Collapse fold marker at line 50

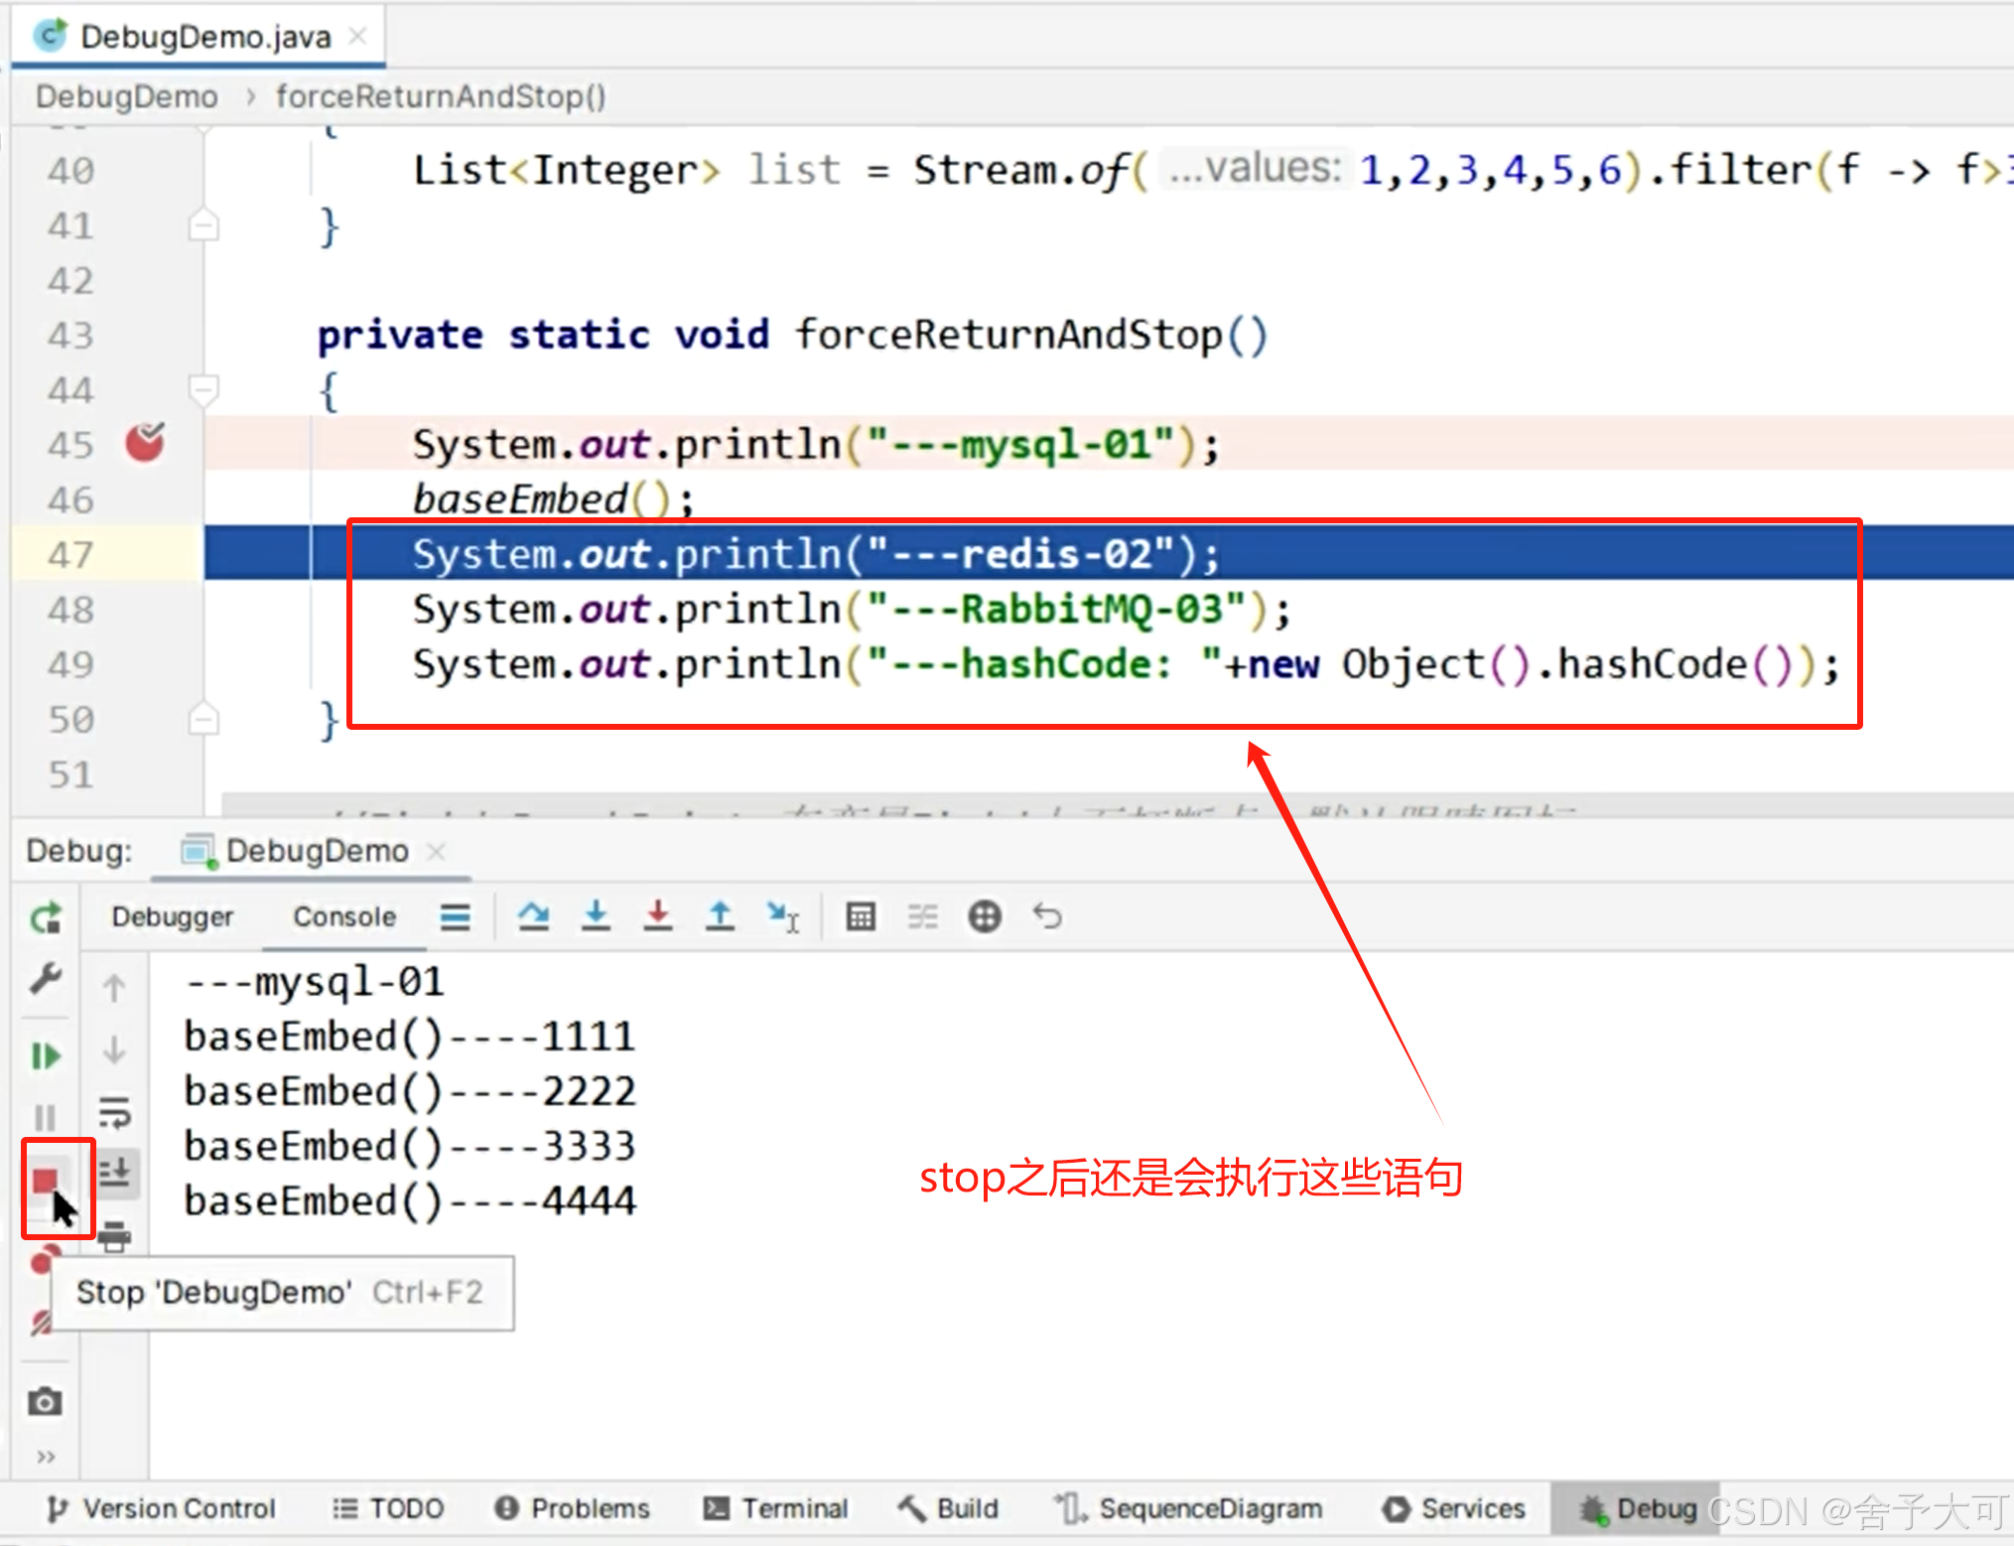pos(203,719)
